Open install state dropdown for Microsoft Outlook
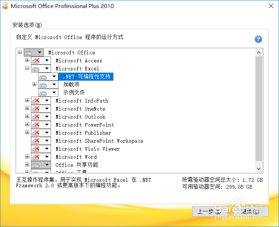Screen dimensions: 279x227 pyautogui.click(x=41, y=117)
